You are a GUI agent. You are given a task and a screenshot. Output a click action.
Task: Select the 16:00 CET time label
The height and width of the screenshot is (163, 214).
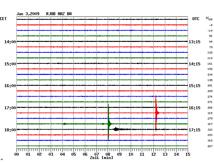pyautogui.click(x=10, y=86)
